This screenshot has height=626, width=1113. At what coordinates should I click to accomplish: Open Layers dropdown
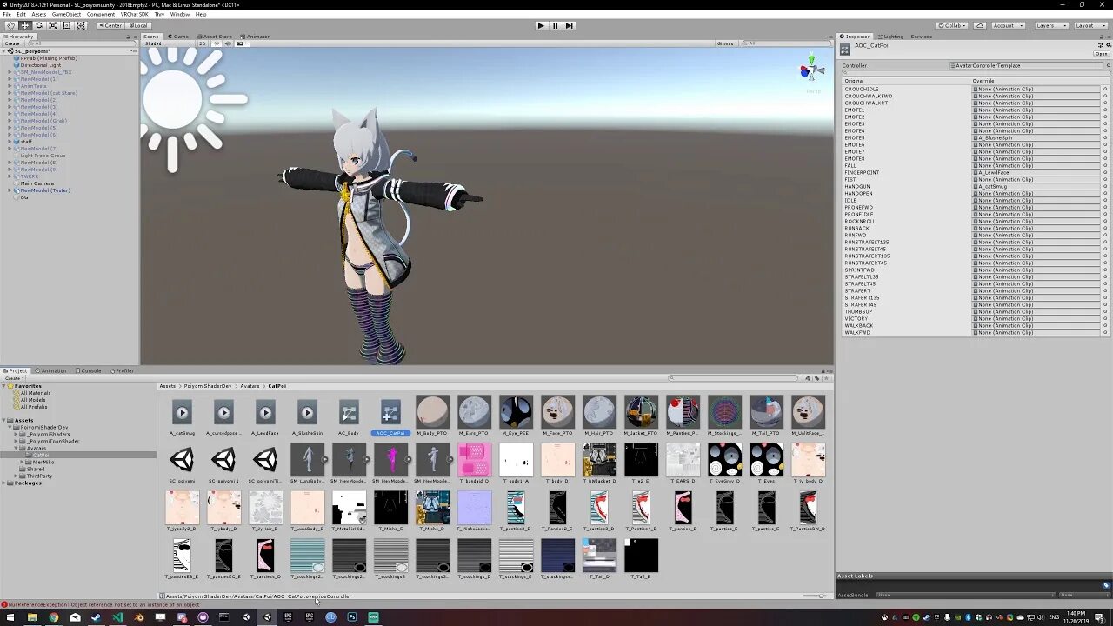(x=1051, y=25)
